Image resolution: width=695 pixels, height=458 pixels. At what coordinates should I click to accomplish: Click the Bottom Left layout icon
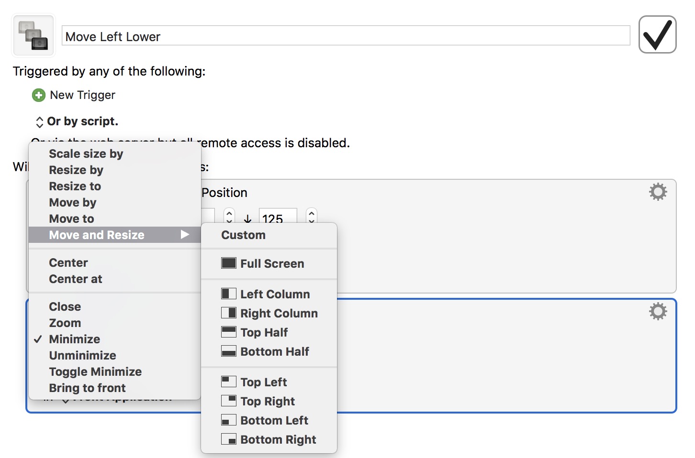[229, 420]
